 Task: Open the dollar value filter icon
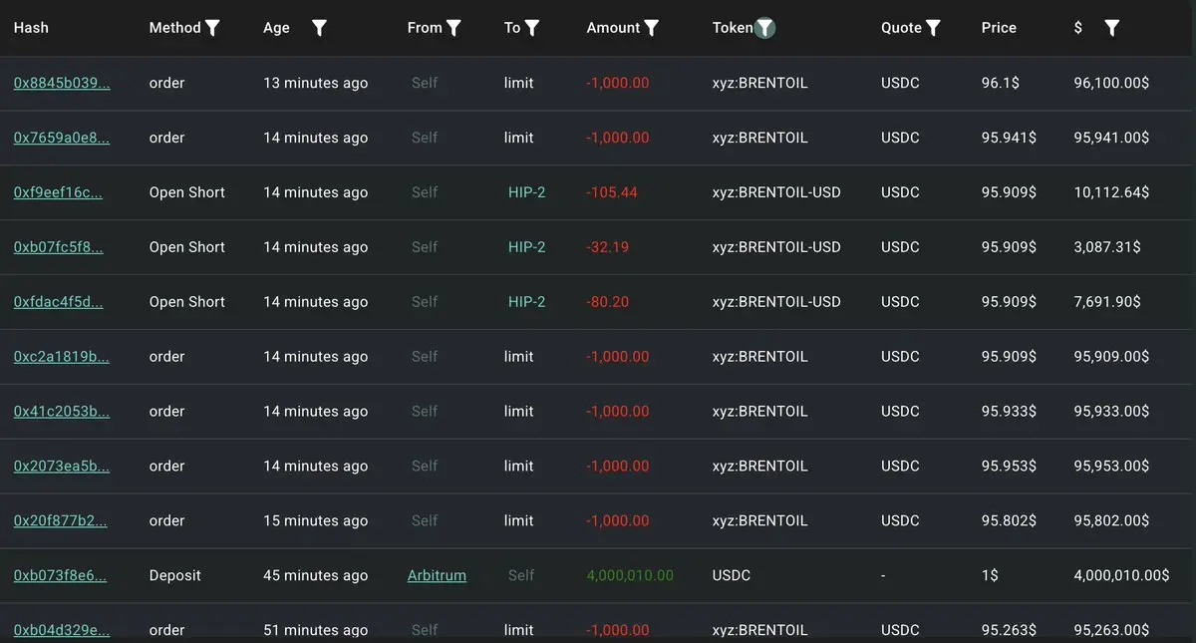tap(1112, 28)
